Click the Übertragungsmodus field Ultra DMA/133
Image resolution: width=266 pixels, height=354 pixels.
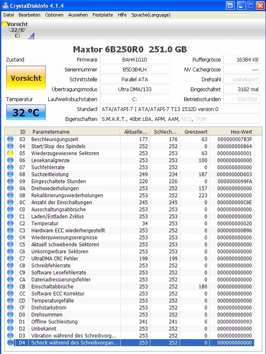[x=135, y=90]
